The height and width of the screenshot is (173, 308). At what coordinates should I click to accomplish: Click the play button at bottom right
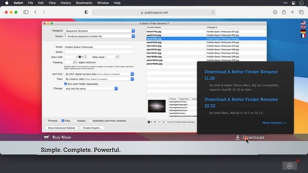290,166
